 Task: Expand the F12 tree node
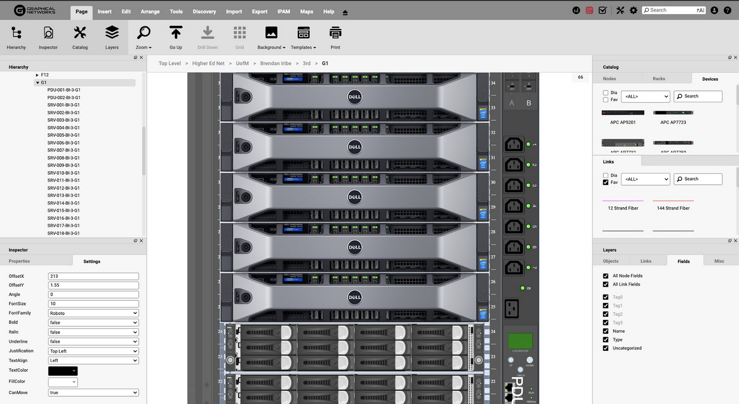37,75
